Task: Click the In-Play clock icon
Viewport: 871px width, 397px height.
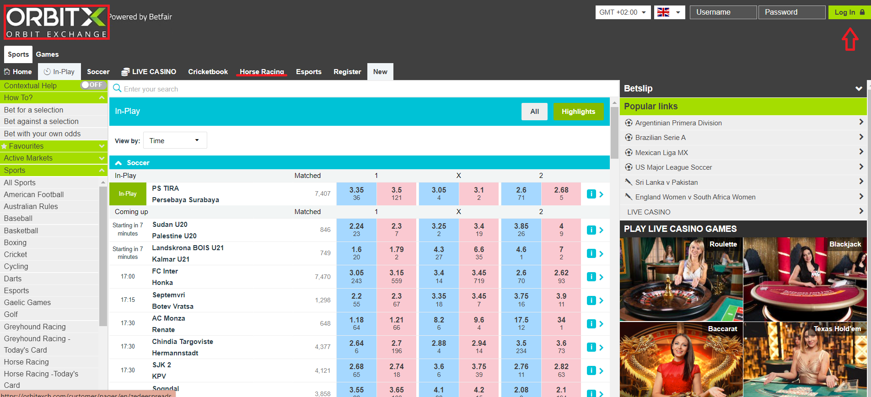Action: (47, 71)
